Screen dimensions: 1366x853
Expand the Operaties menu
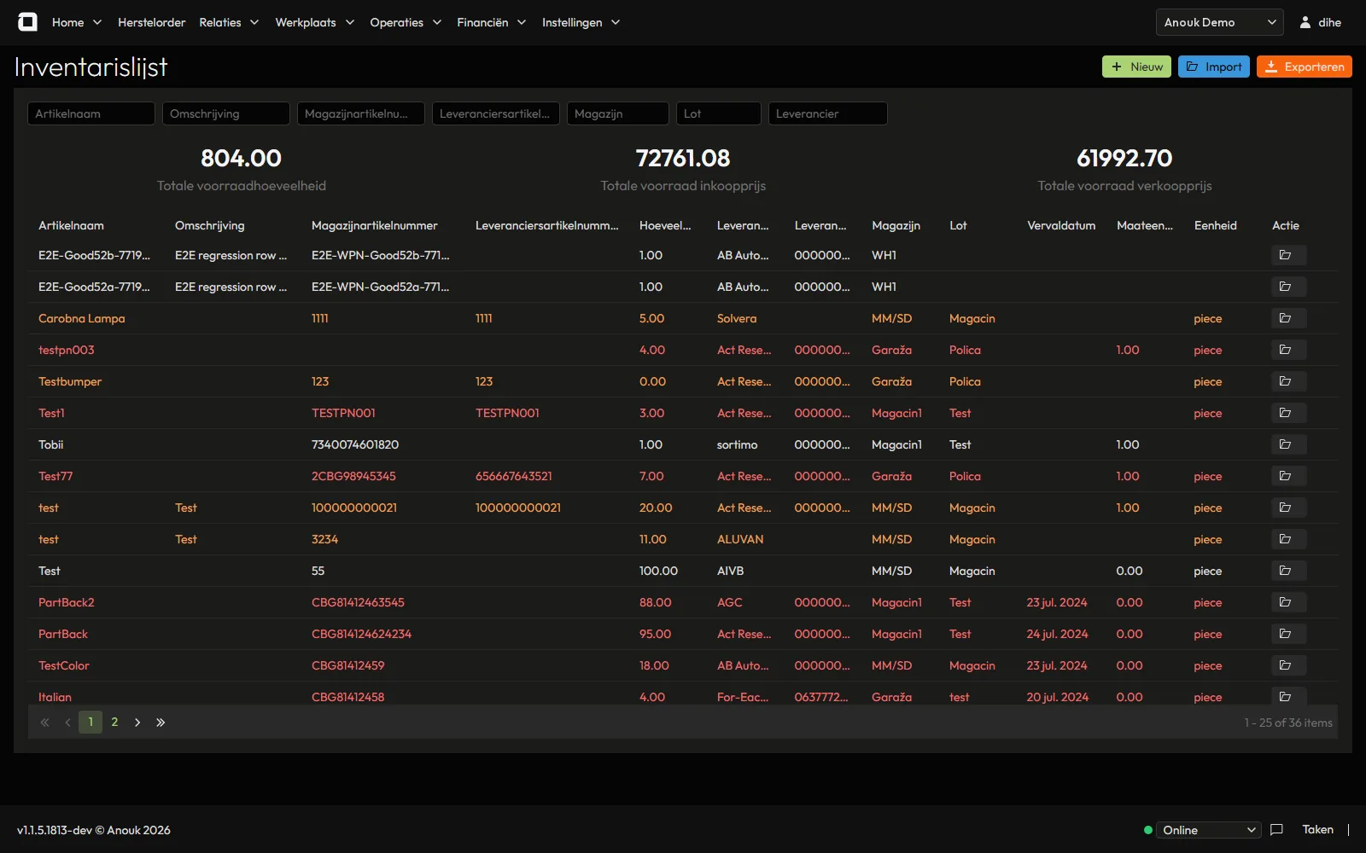pyautogui.click(x=406, y=22)
